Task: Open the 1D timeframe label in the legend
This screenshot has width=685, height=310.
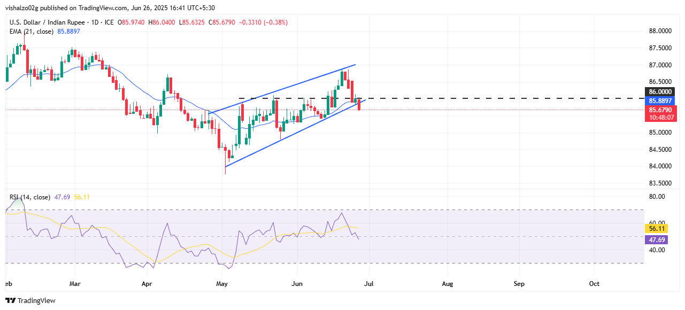Action: pos(94,22)
